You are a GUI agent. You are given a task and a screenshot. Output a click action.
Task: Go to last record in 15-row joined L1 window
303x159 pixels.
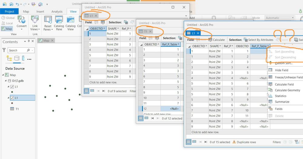click(x=206, y=142)
